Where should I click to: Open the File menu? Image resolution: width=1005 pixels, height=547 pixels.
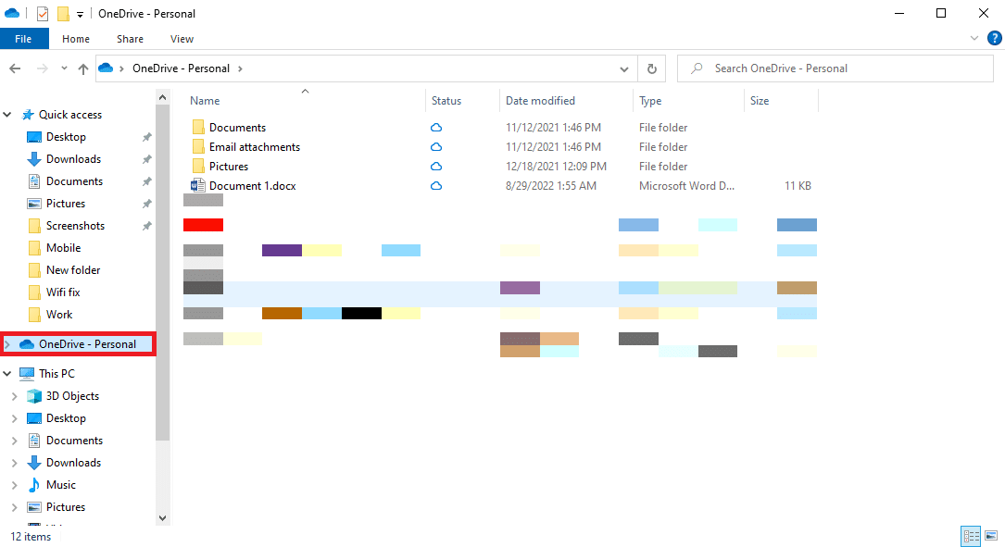tap(24, 39)
